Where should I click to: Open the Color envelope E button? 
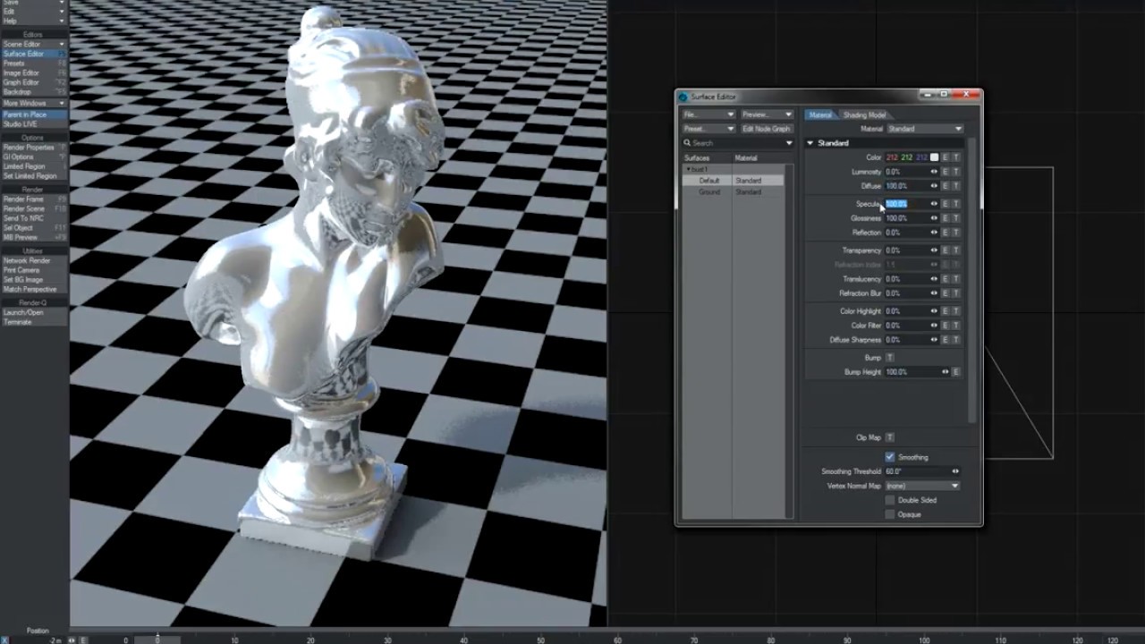pyautogui.click(x=946, y=157)
